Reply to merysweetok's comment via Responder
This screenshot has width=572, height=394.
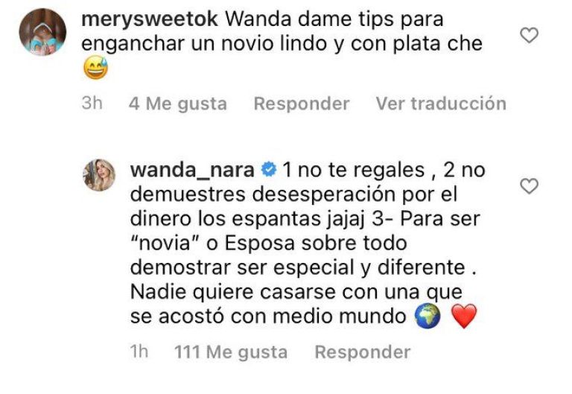click(302, 104)
